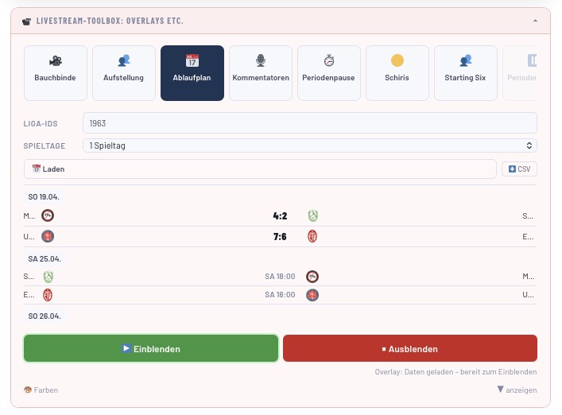This screenshot has height=415, width=562.
Task: Open the Starting Six tab
Action: (465, 72)
